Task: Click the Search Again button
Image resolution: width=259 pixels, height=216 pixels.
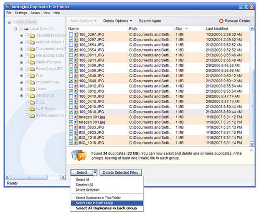Action: [x=150, y=21]
